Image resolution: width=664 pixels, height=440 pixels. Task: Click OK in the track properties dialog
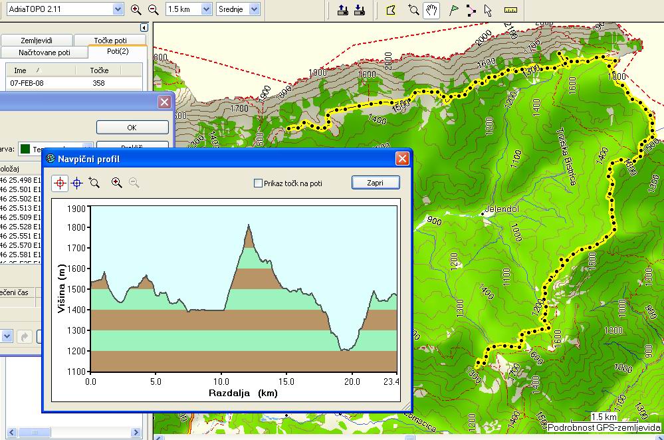[132, 127]
